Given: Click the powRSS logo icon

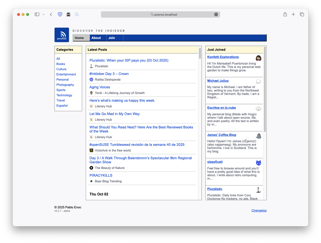Looking at the screenshot, I should (62, 35).
